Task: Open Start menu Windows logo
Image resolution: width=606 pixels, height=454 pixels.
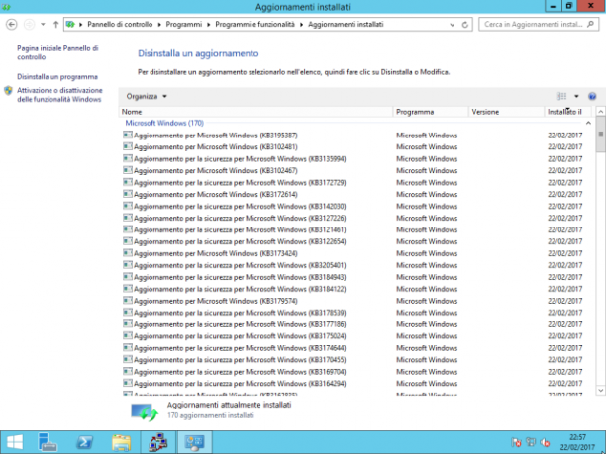Action: pos(15,442)
